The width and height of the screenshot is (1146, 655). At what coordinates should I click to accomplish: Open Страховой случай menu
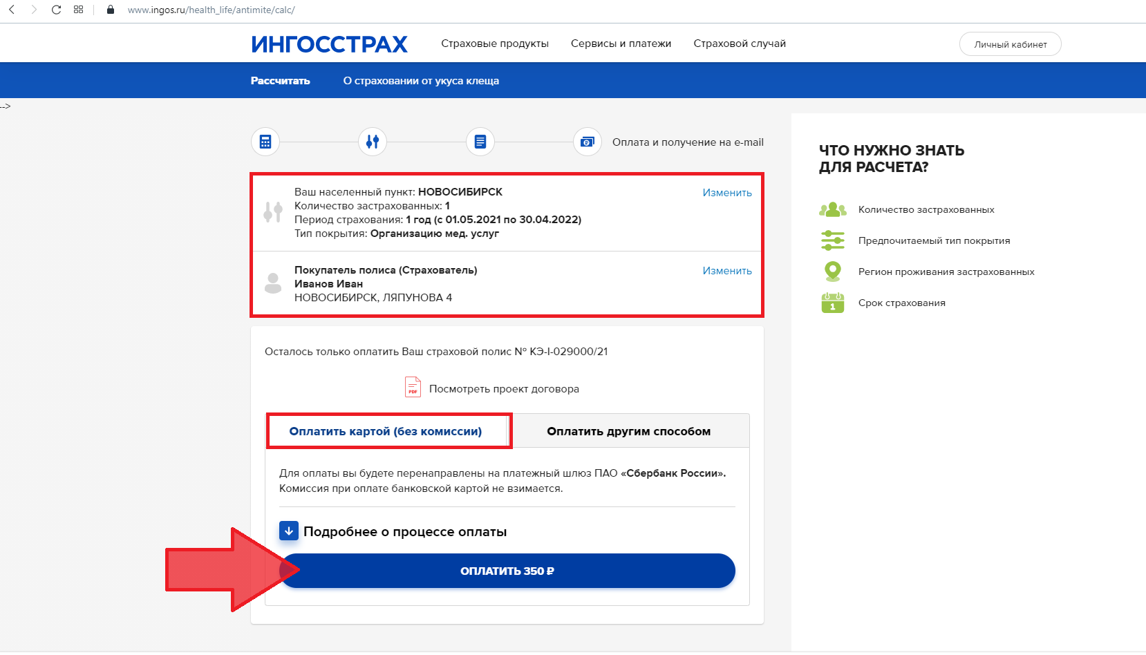coord(740,44)
